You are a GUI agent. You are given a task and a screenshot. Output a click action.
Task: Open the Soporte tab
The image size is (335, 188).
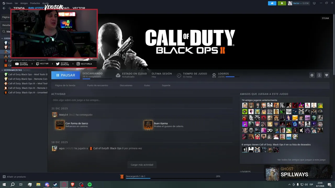click(x=166, y=85)
